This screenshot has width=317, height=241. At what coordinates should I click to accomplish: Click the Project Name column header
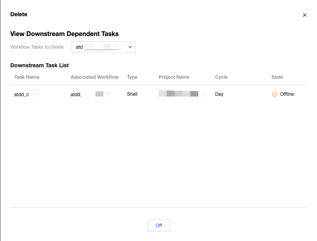[x=174, y=77]
